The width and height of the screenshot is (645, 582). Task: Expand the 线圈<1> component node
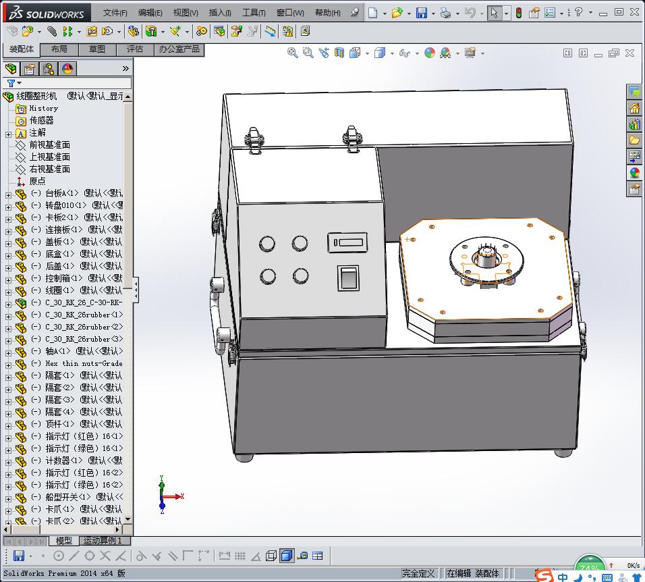8,292
